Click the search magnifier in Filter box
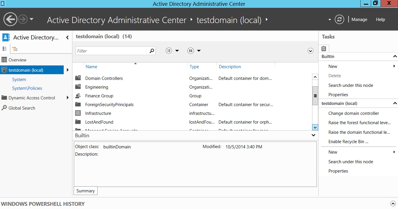 (151, 51)
